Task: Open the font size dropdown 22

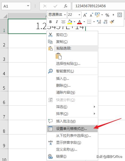Action: pyautogui.click(x=79, y=15)
